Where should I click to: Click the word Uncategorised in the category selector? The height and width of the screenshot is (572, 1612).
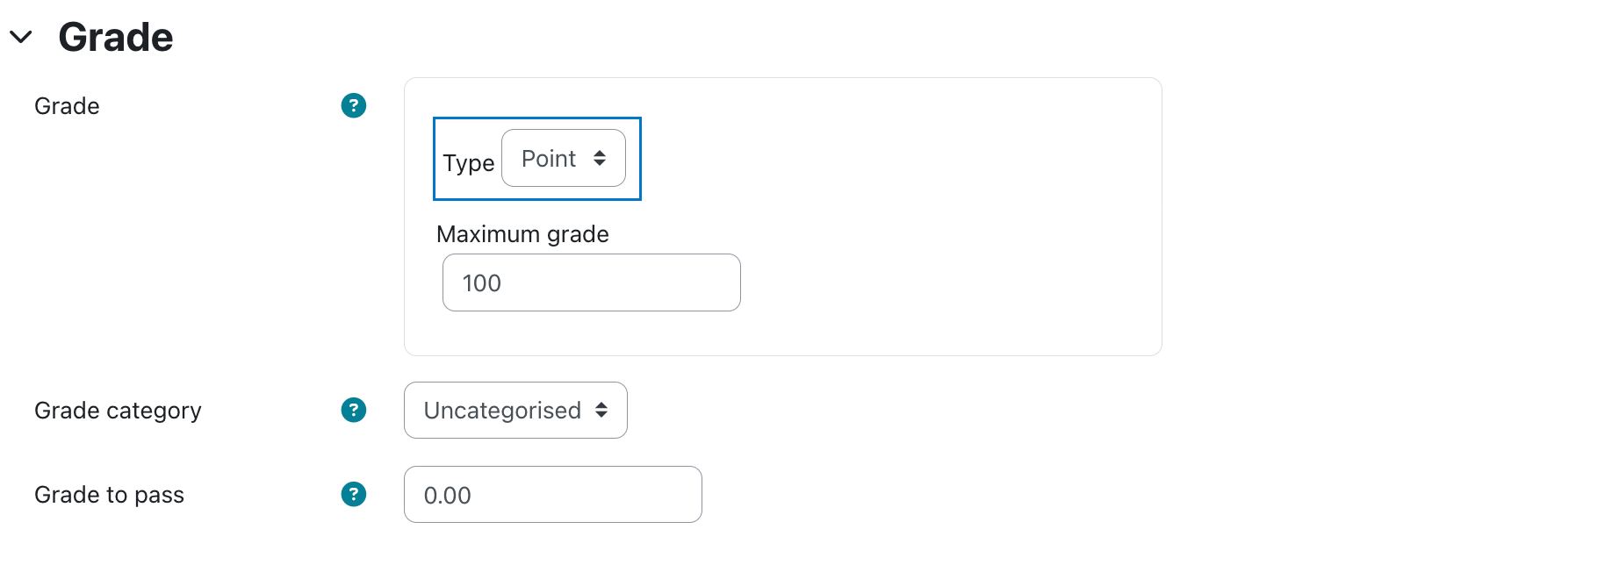coord(502,411)
